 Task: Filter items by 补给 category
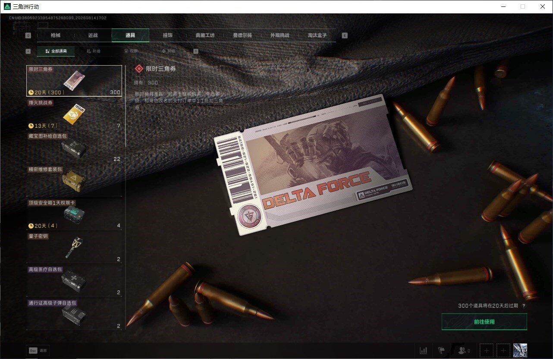(x=93, y=51)
